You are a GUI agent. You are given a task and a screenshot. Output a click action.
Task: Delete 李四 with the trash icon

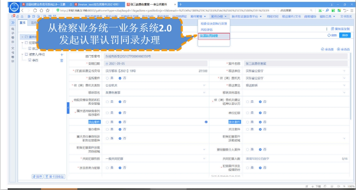tap(62, 60)
